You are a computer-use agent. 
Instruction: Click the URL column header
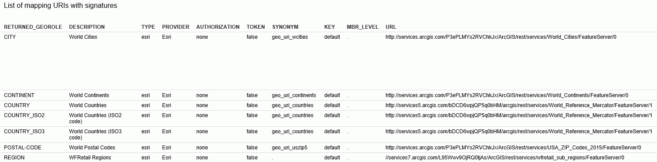[x=391, y=27]
